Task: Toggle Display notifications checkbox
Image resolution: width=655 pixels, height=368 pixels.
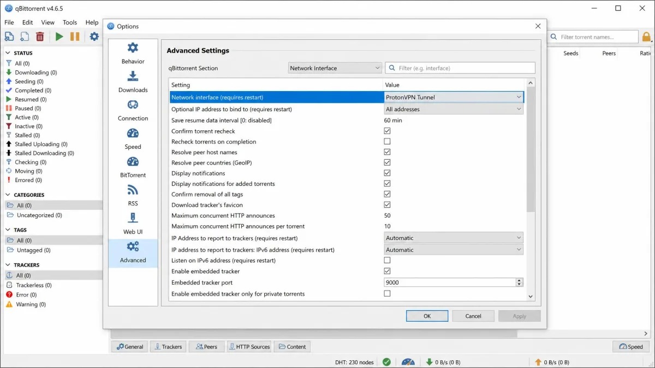Action: [387, 173]
